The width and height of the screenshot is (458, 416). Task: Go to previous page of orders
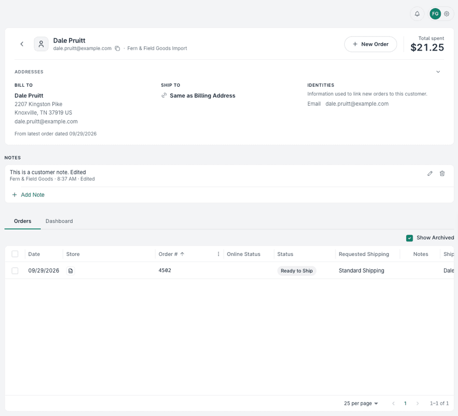point(393,404)
